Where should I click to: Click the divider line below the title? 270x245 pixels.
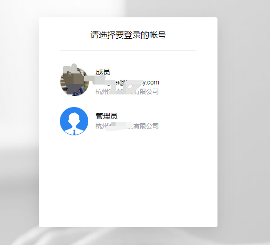tap(128, 50)
